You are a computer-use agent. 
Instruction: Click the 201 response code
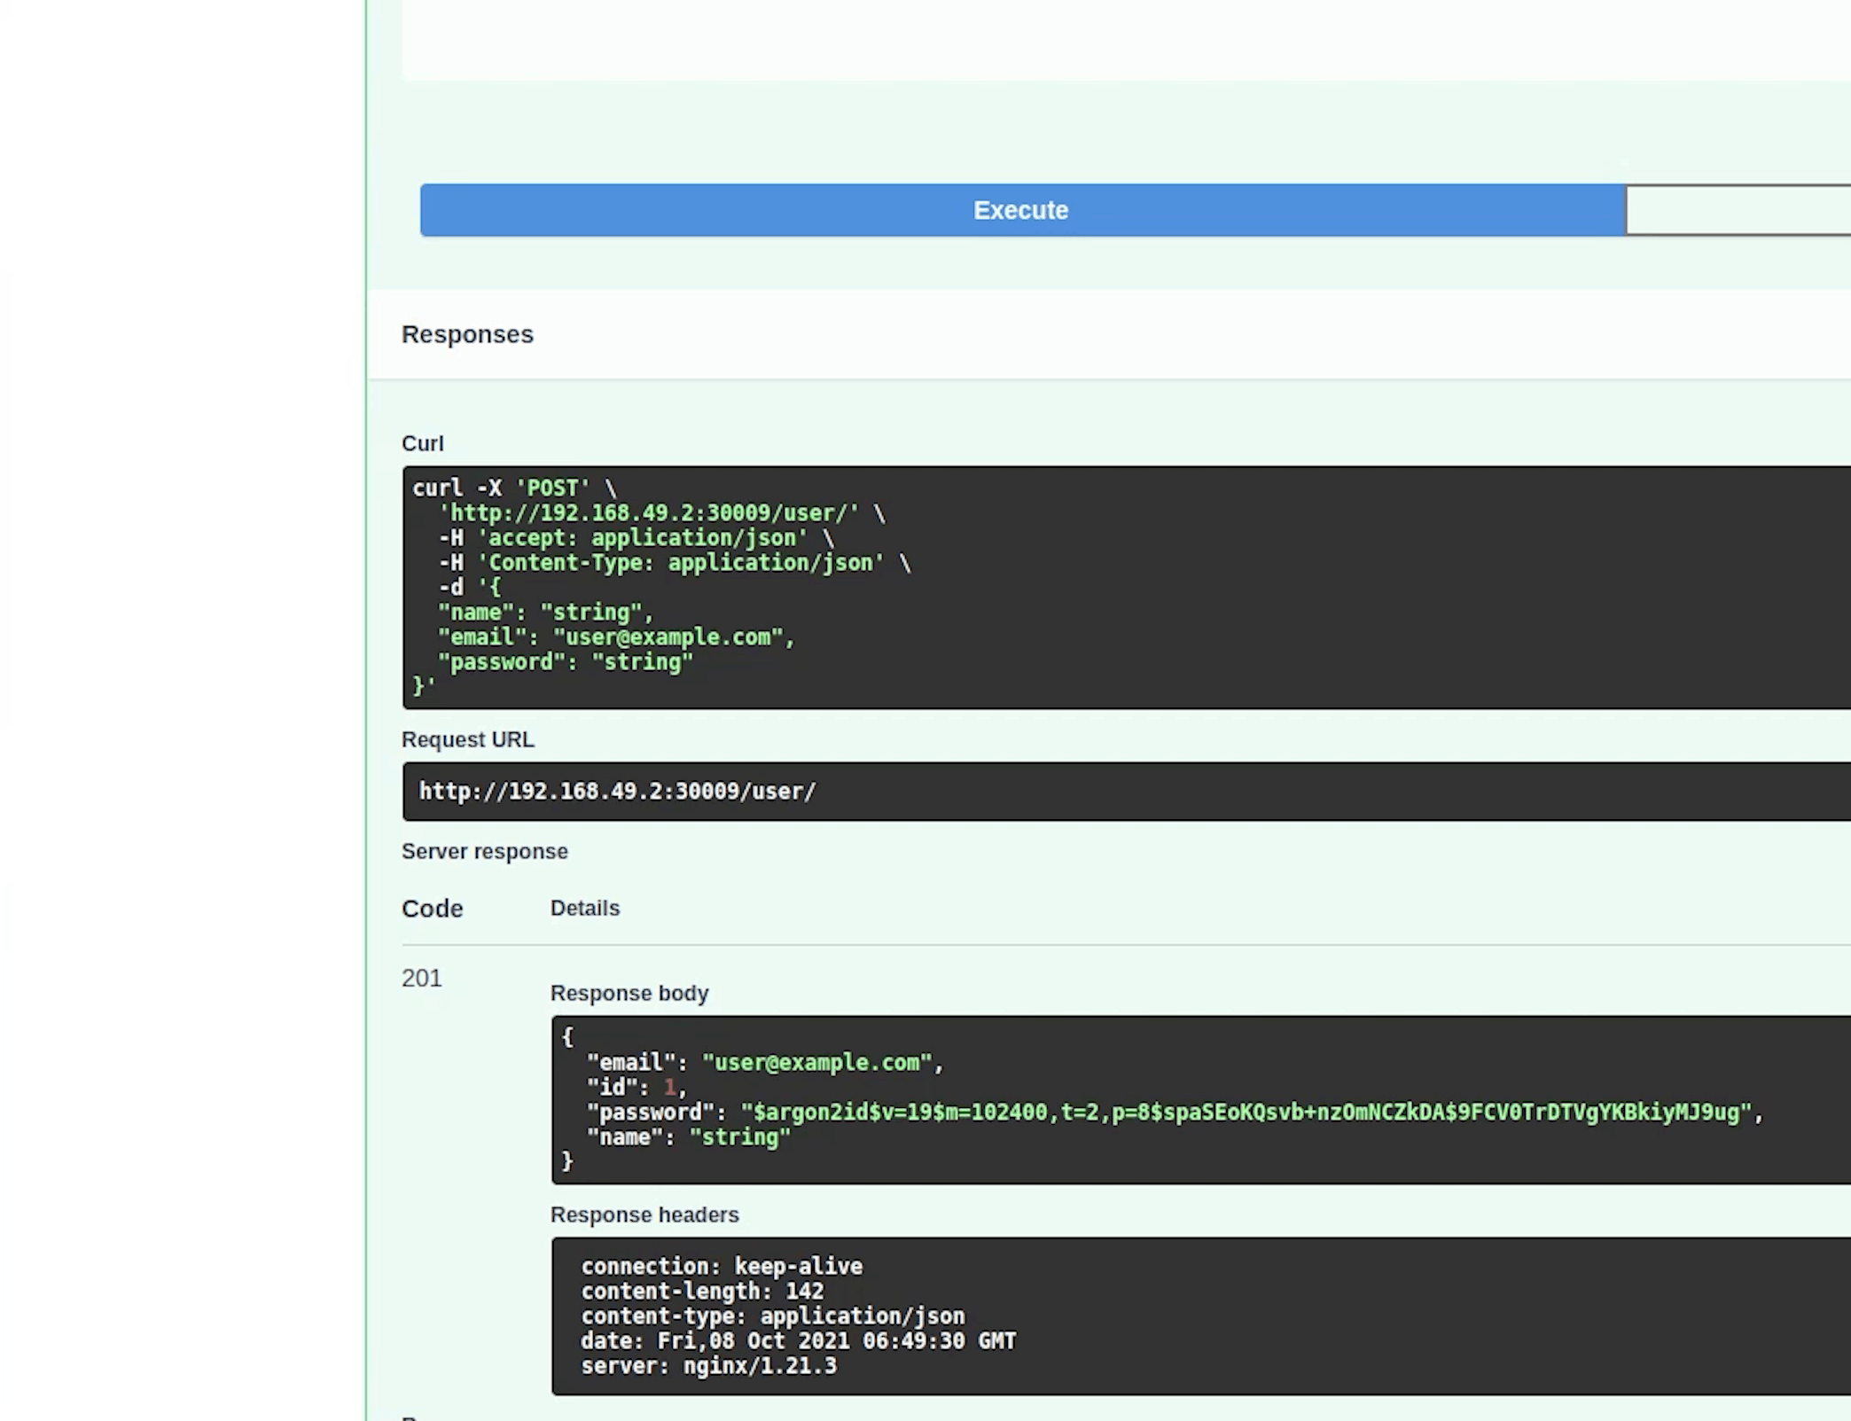coord(421,978)
